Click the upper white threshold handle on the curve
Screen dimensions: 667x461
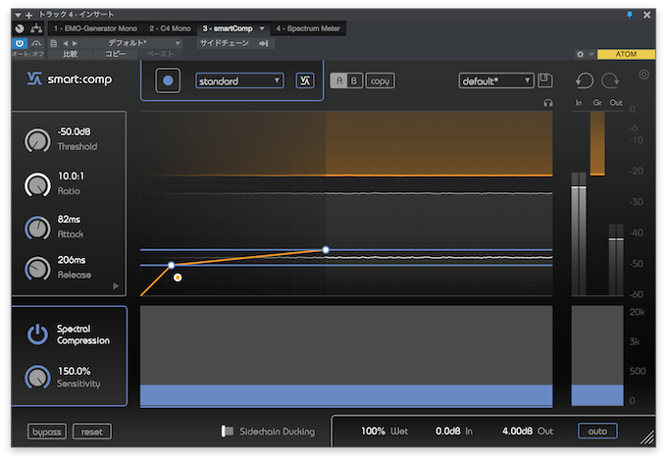326,250
